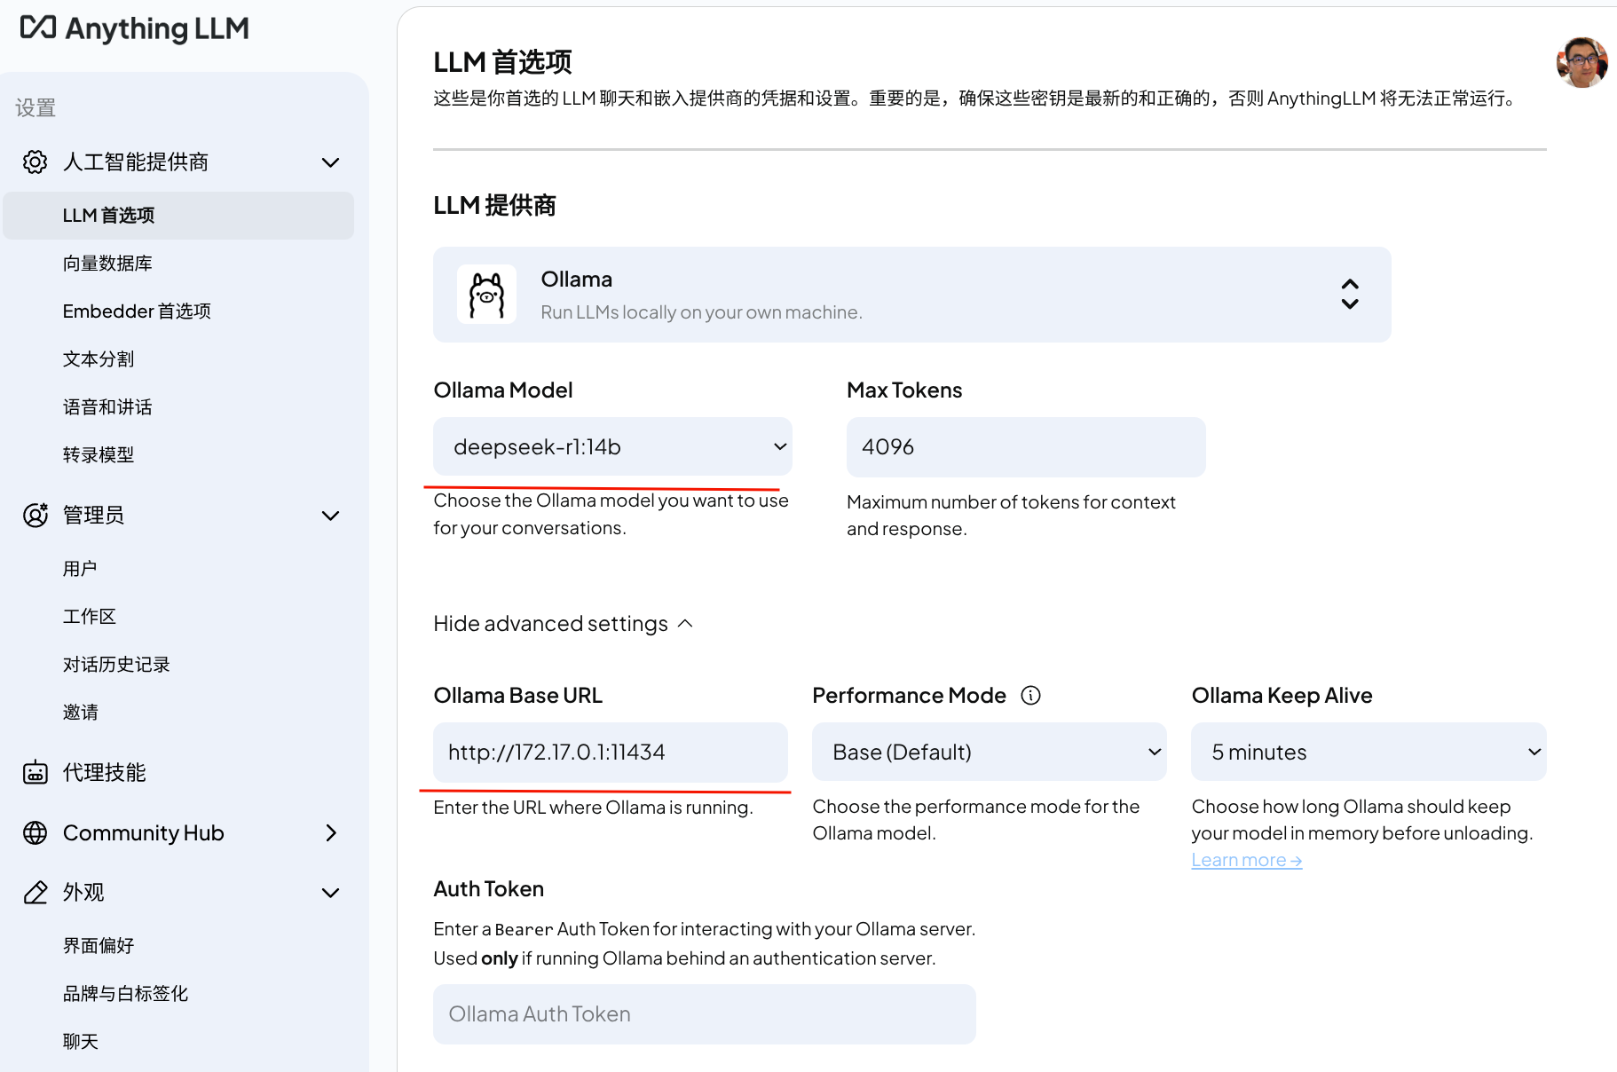Click the LLM 提供商 heading
The height and width of the screenshot is (1072, 1617).
click(x=494, y=205)
